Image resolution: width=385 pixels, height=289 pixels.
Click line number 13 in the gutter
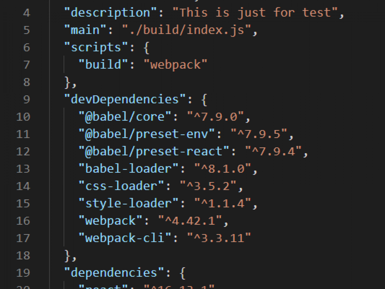pyautogui.click(x=23, y=169)
